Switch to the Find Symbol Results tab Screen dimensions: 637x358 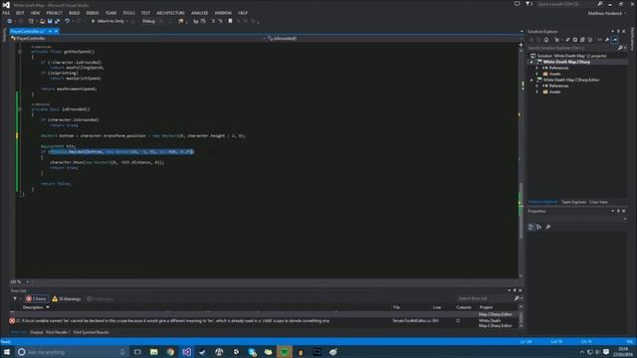91,332
